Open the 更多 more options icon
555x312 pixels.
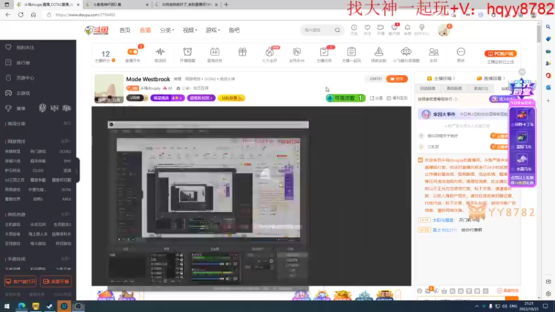(461, 53)
